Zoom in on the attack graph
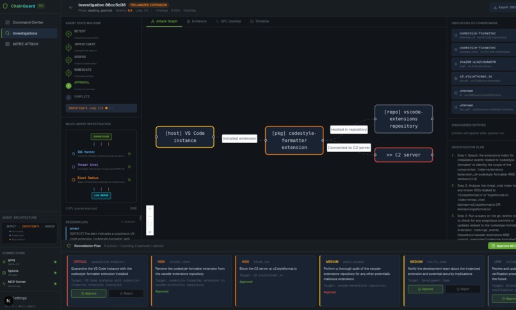This screenshot has width=516, height=310. tap(150, 209)
